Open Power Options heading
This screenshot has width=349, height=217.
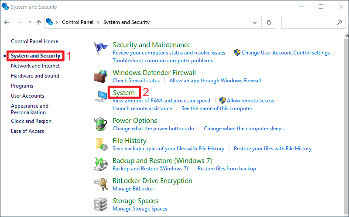(x=135, y=121)
